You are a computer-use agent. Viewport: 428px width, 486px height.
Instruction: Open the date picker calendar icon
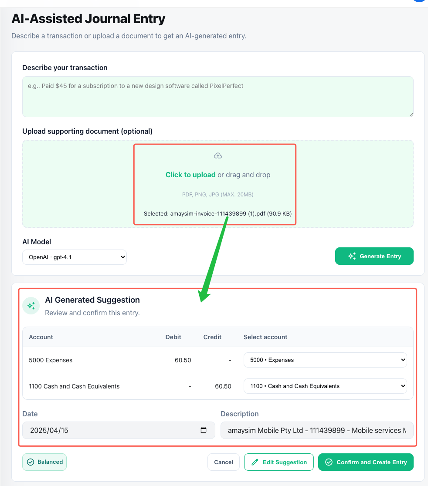click(x=204, y=430)
